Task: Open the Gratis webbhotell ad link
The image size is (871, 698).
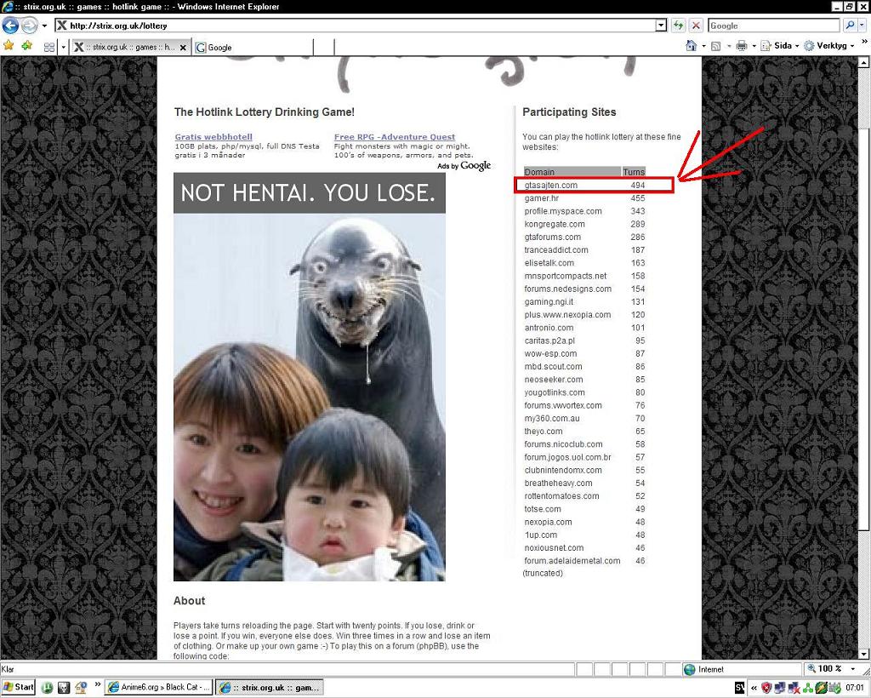Action: pyautogui.click(x=213, y=137)
